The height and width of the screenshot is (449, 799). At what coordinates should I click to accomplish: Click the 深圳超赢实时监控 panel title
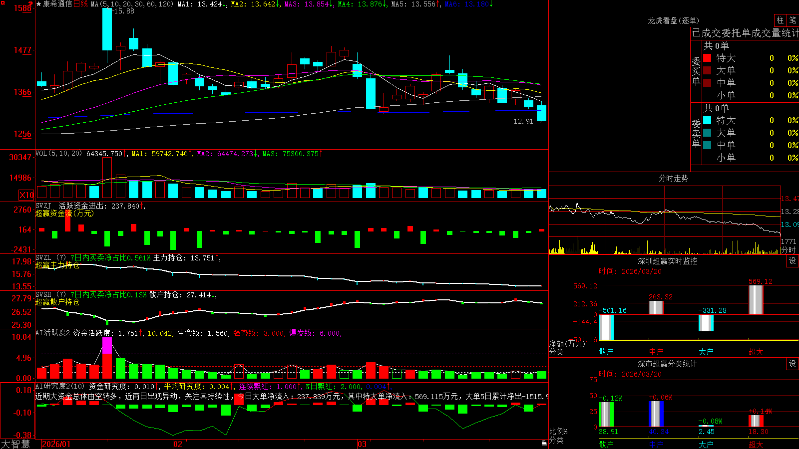click(668, 261)
